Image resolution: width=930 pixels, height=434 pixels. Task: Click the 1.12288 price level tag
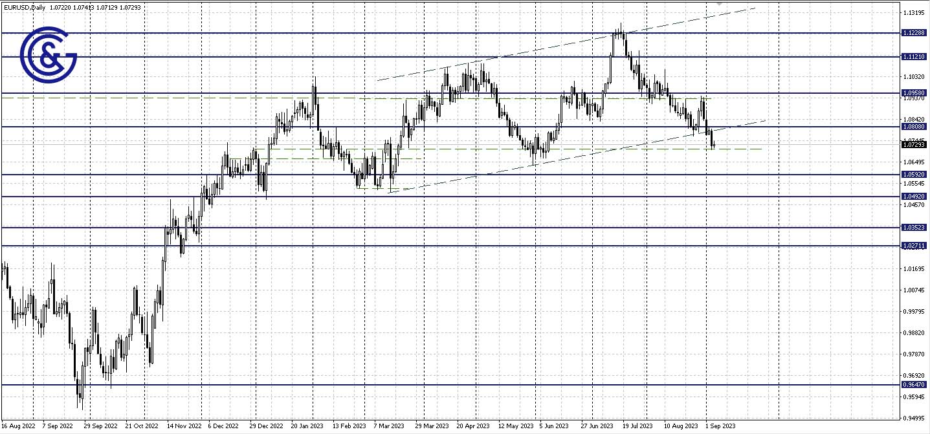(914, 34)
